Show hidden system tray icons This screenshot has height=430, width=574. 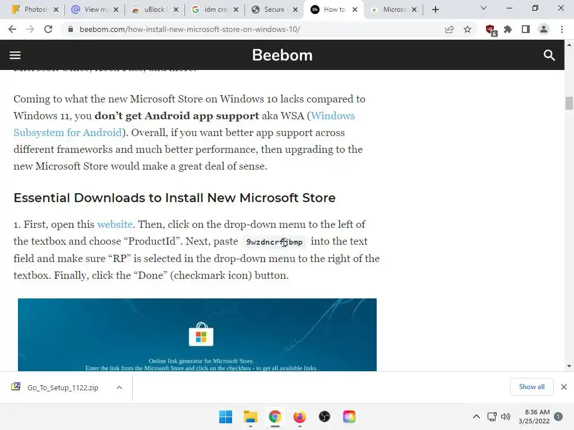coord(476,417)
